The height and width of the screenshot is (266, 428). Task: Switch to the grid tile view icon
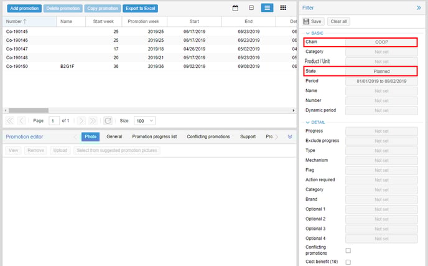tap(283, 8)
